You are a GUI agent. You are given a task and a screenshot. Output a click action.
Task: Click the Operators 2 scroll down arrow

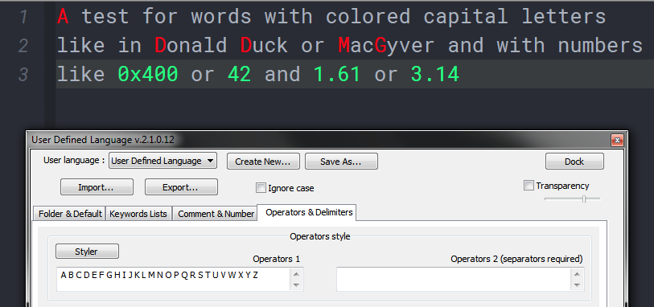point(578,285)
